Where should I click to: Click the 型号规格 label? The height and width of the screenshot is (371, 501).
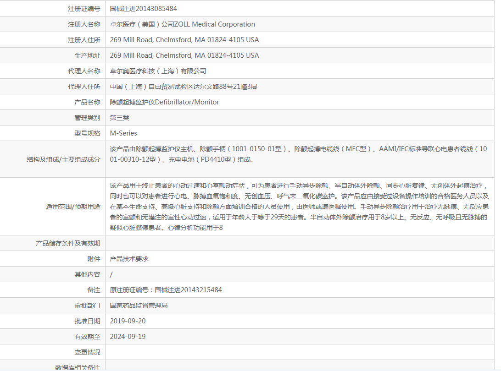(87, 134)
